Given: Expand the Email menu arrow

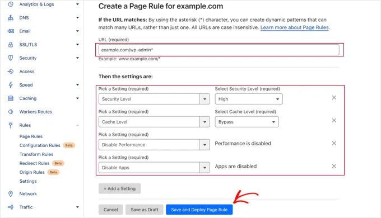Looking at the screenshot, I should [77, 31].
